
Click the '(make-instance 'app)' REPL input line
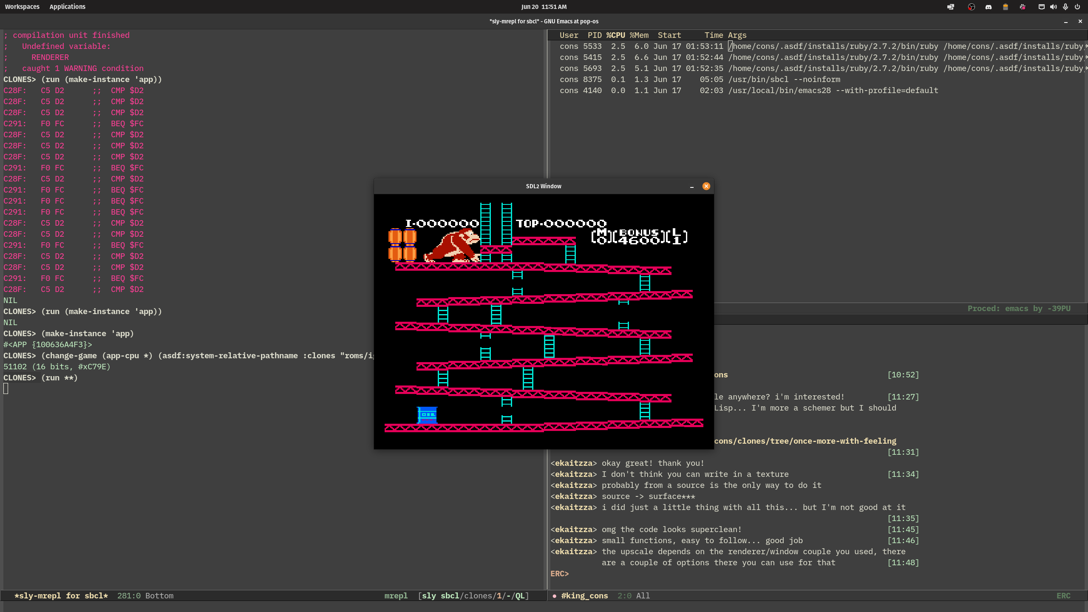coord(88,334)
